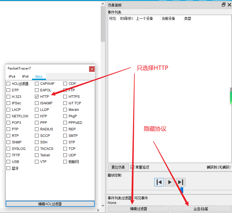232x213 pixels.
Task: Click the 上一个设备 column header
Action: click(x=147, y=18)
